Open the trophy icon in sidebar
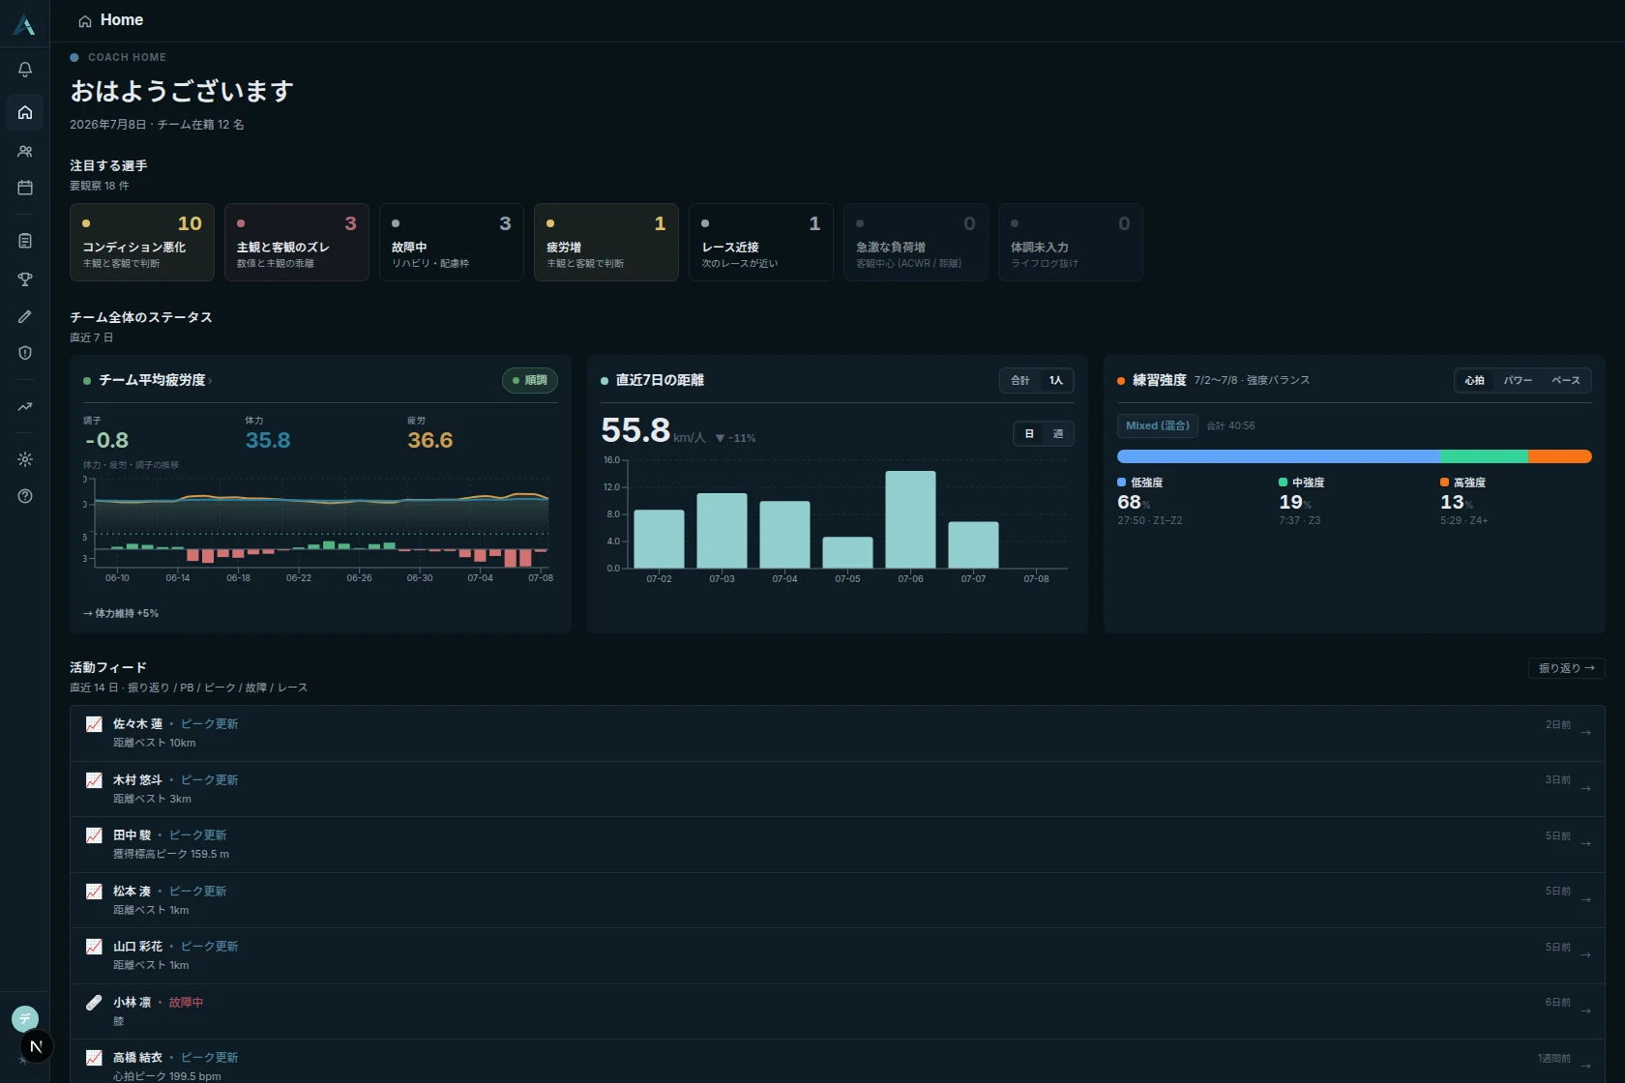 point(25,279)
